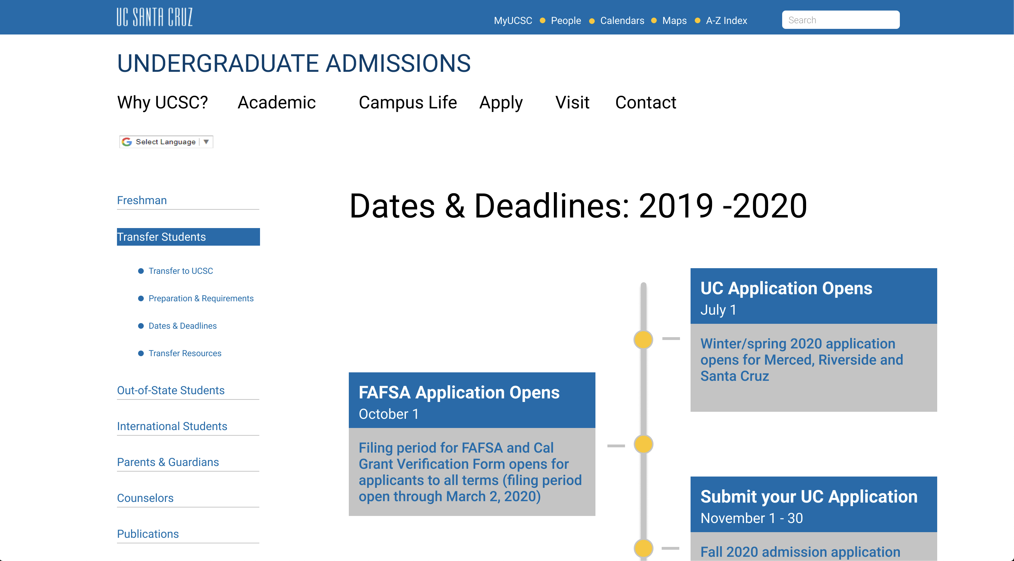Open the People directory link
This screenshot has height=561, width=1014.
coord(565,20)
